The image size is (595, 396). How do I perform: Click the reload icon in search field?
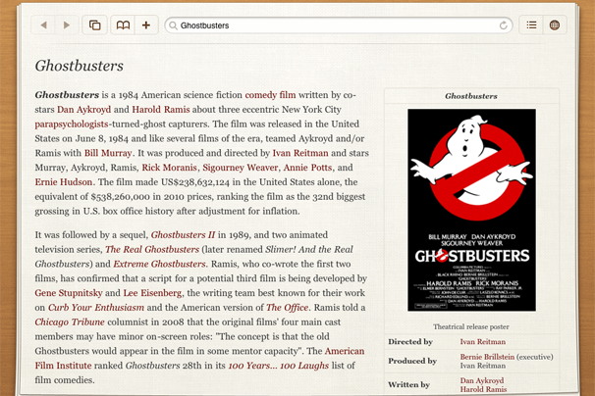click(x=505, y=25)
